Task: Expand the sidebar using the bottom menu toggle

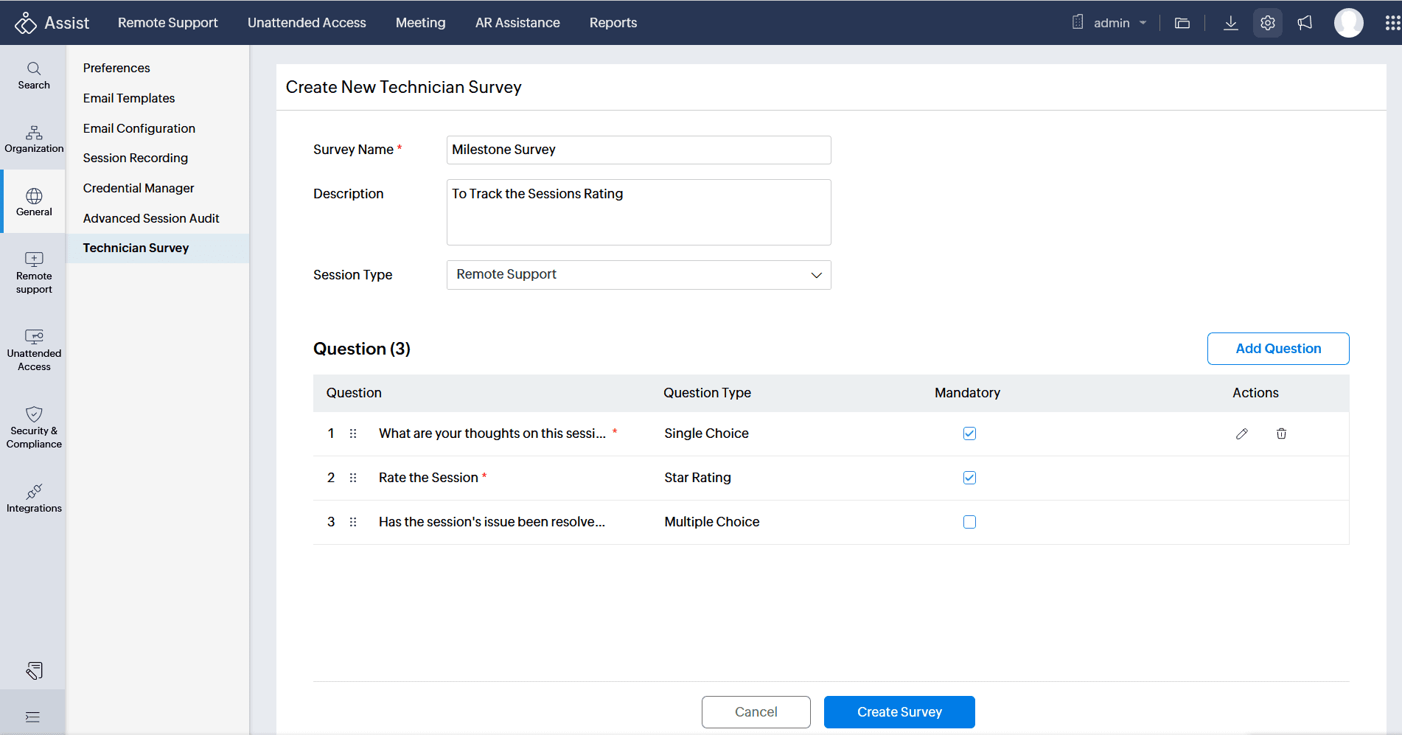Action: pos(32,717)
